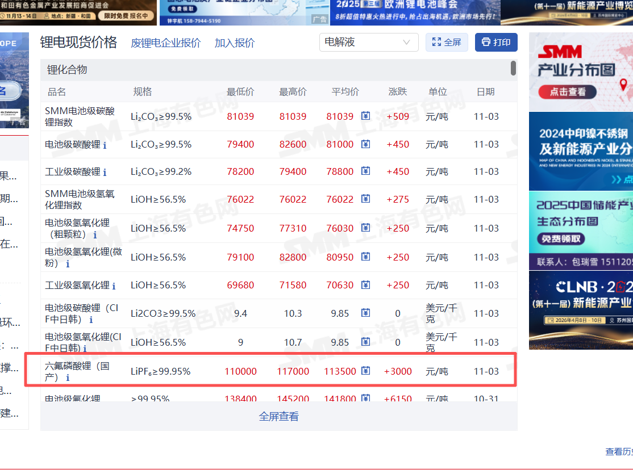Select the +3000 change value

398,371
